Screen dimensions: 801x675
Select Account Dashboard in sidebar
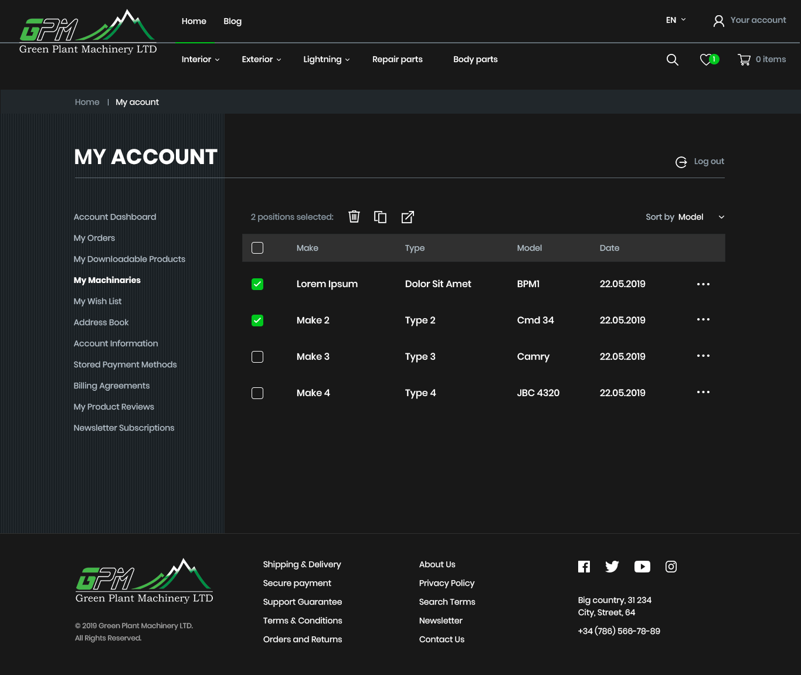click(x=115, y=217)
